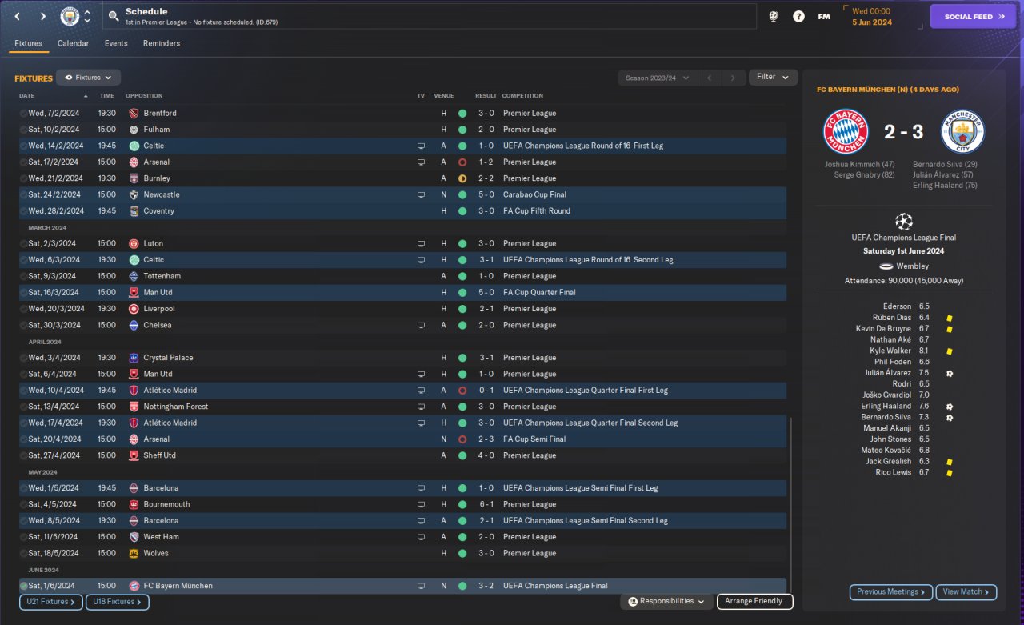Click the West Ham club badge
This screenshot has height=625, width=1024.
(x=134, y=537)
